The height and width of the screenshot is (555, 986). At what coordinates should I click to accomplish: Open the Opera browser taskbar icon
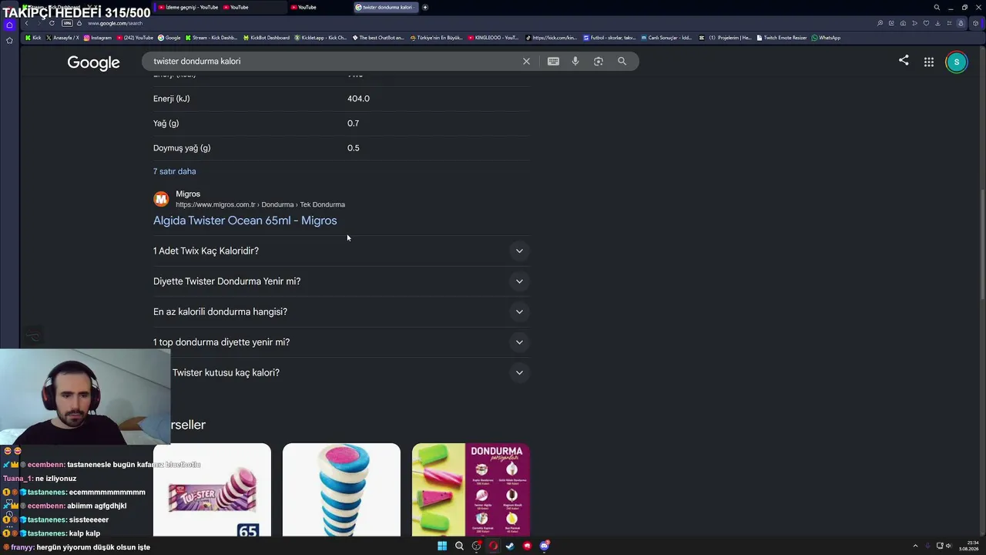click(493, 546)
